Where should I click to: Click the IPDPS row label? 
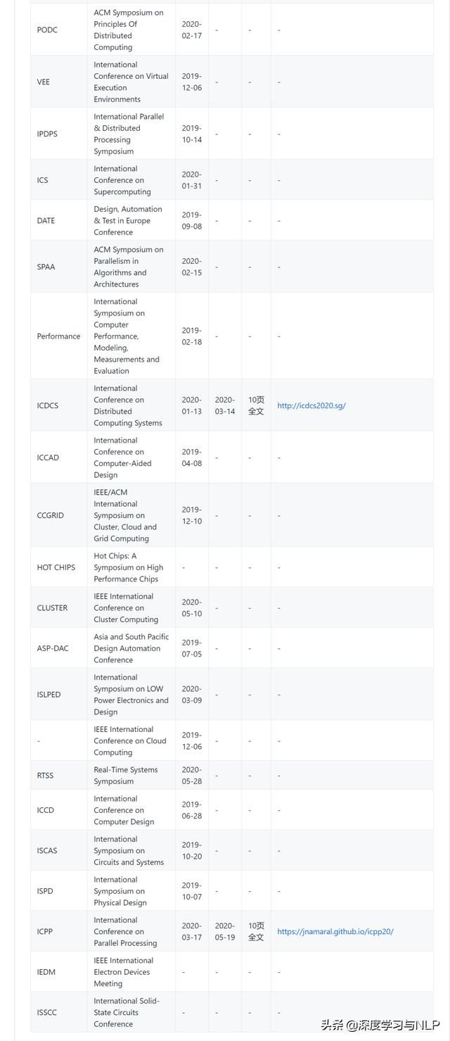(x=48, y=134)
